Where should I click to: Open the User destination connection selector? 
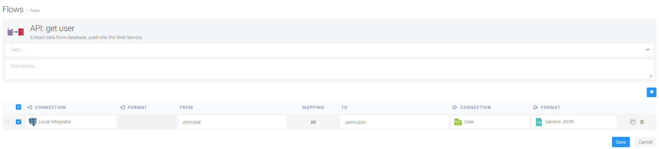tap(490, 122)
